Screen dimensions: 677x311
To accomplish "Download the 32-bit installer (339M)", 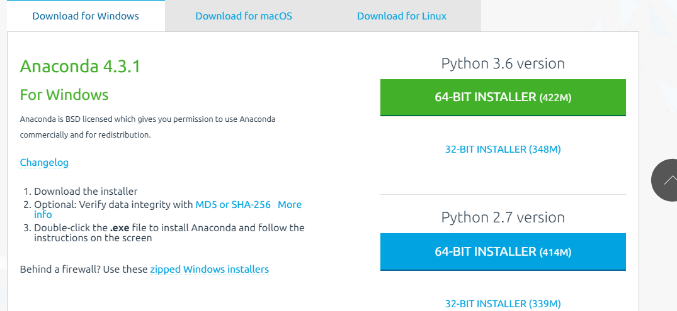I will click(503, 304).
